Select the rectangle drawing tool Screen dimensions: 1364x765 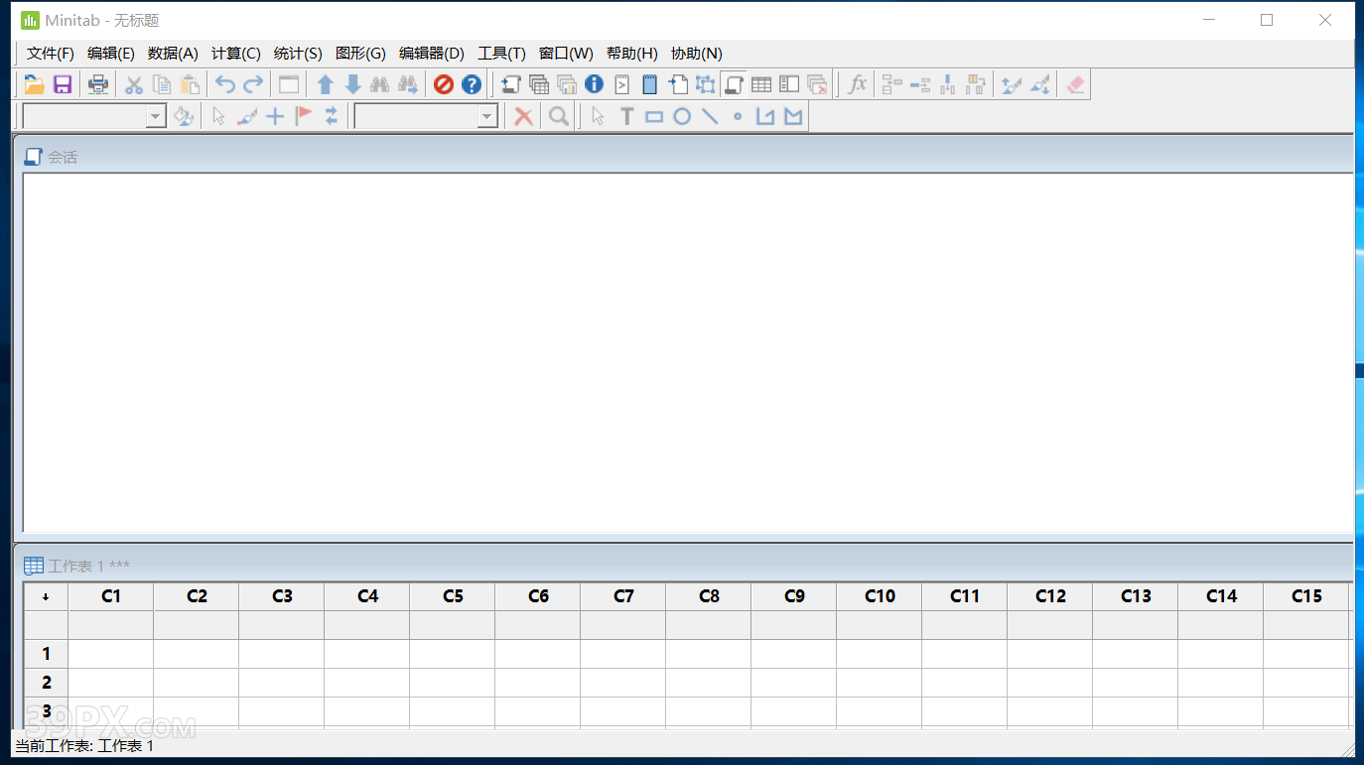(654, 116)
